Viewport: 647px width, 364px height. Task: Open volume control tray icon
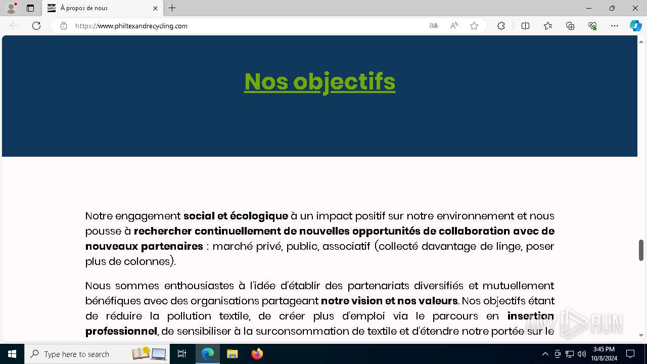point(581,354)
